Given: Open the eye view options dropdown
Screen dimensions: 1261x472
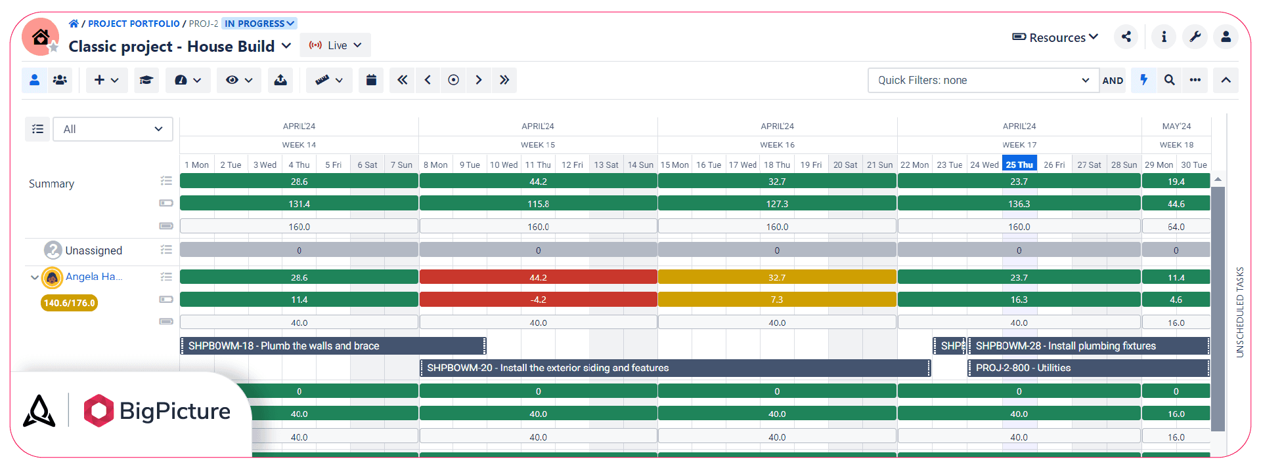Looking at the screenshot, I should coord(239,80).
